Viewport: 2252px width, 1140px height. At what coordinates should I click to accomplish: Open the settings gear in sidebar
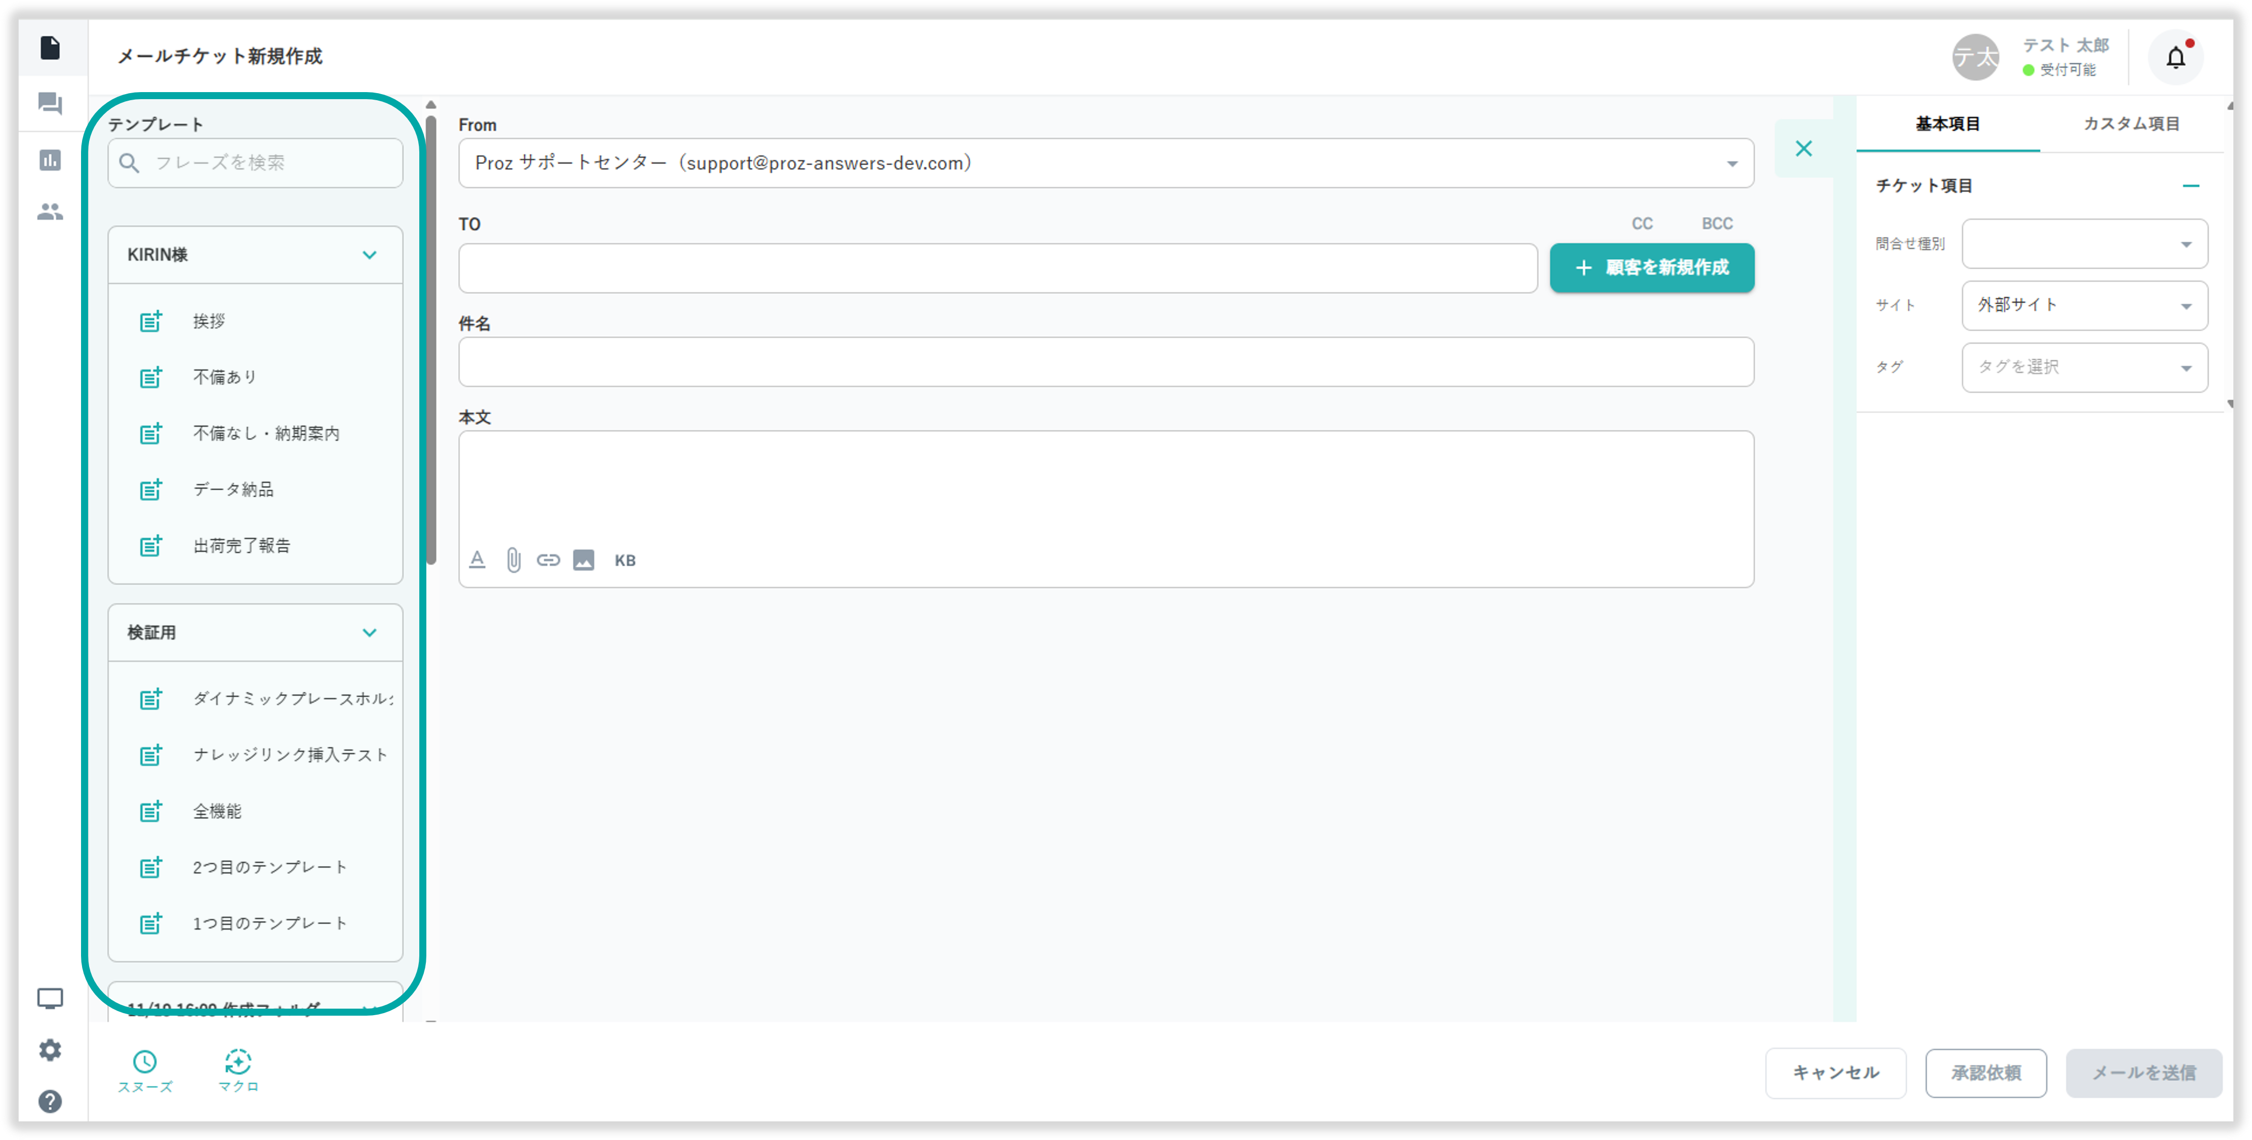click(50, 1050)
